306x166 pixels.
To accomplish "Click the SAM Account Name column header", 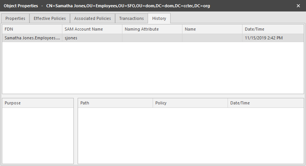I will [x=92, y=29].
